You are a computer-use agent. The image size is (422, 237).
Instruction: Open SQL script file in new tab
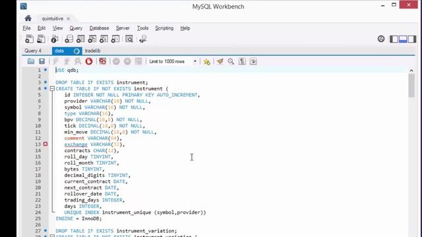(41, 39)
